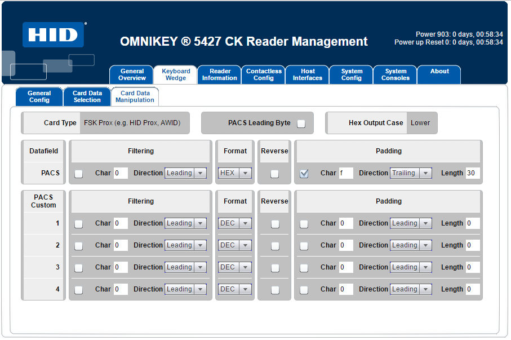Expand Custom 1 filtering Direction dropdown
Image resolution: width=511 pixels, height=340 pixels.
(185, 223)
